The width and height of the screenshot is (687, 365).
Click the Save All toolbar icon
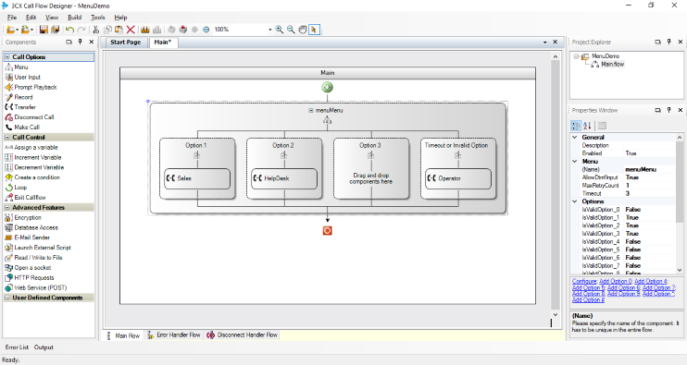(55, 30)
